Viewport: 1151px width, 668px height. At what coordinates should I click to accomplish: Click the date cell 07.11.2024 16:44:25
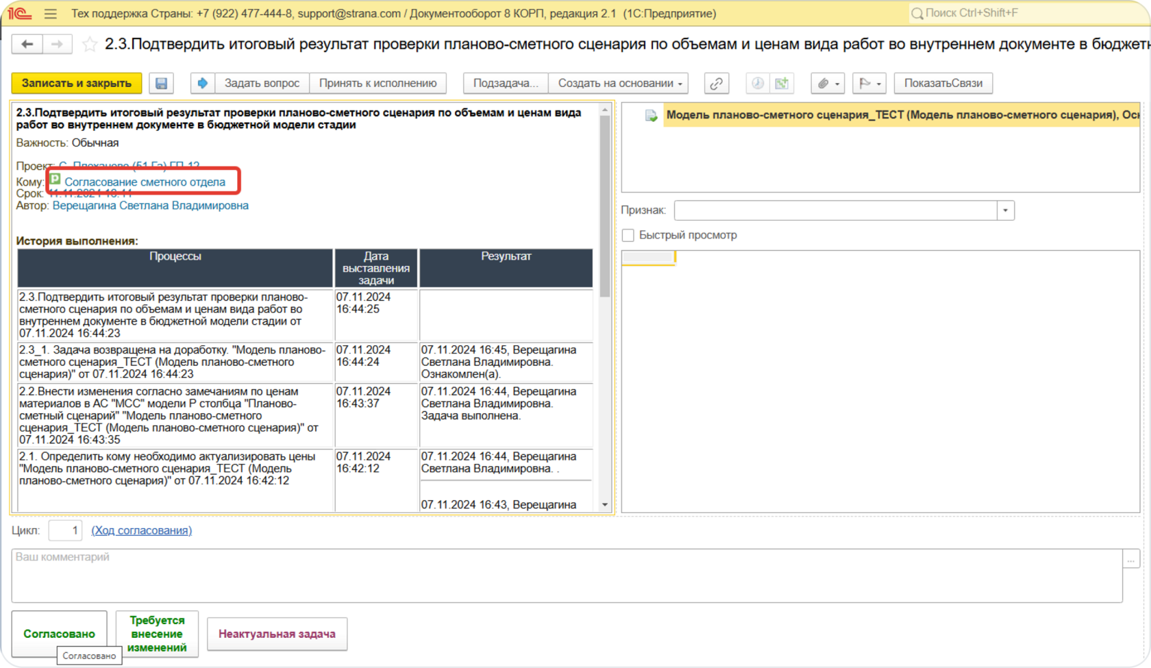pos(376,315)
